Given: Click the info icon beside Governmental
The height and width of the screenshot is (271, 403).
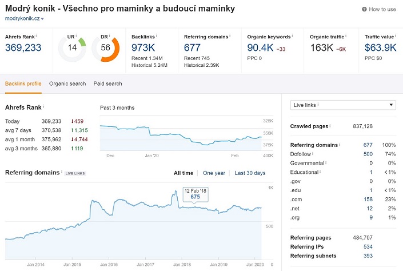Looking at the screenshot, I should coord(326,162).
